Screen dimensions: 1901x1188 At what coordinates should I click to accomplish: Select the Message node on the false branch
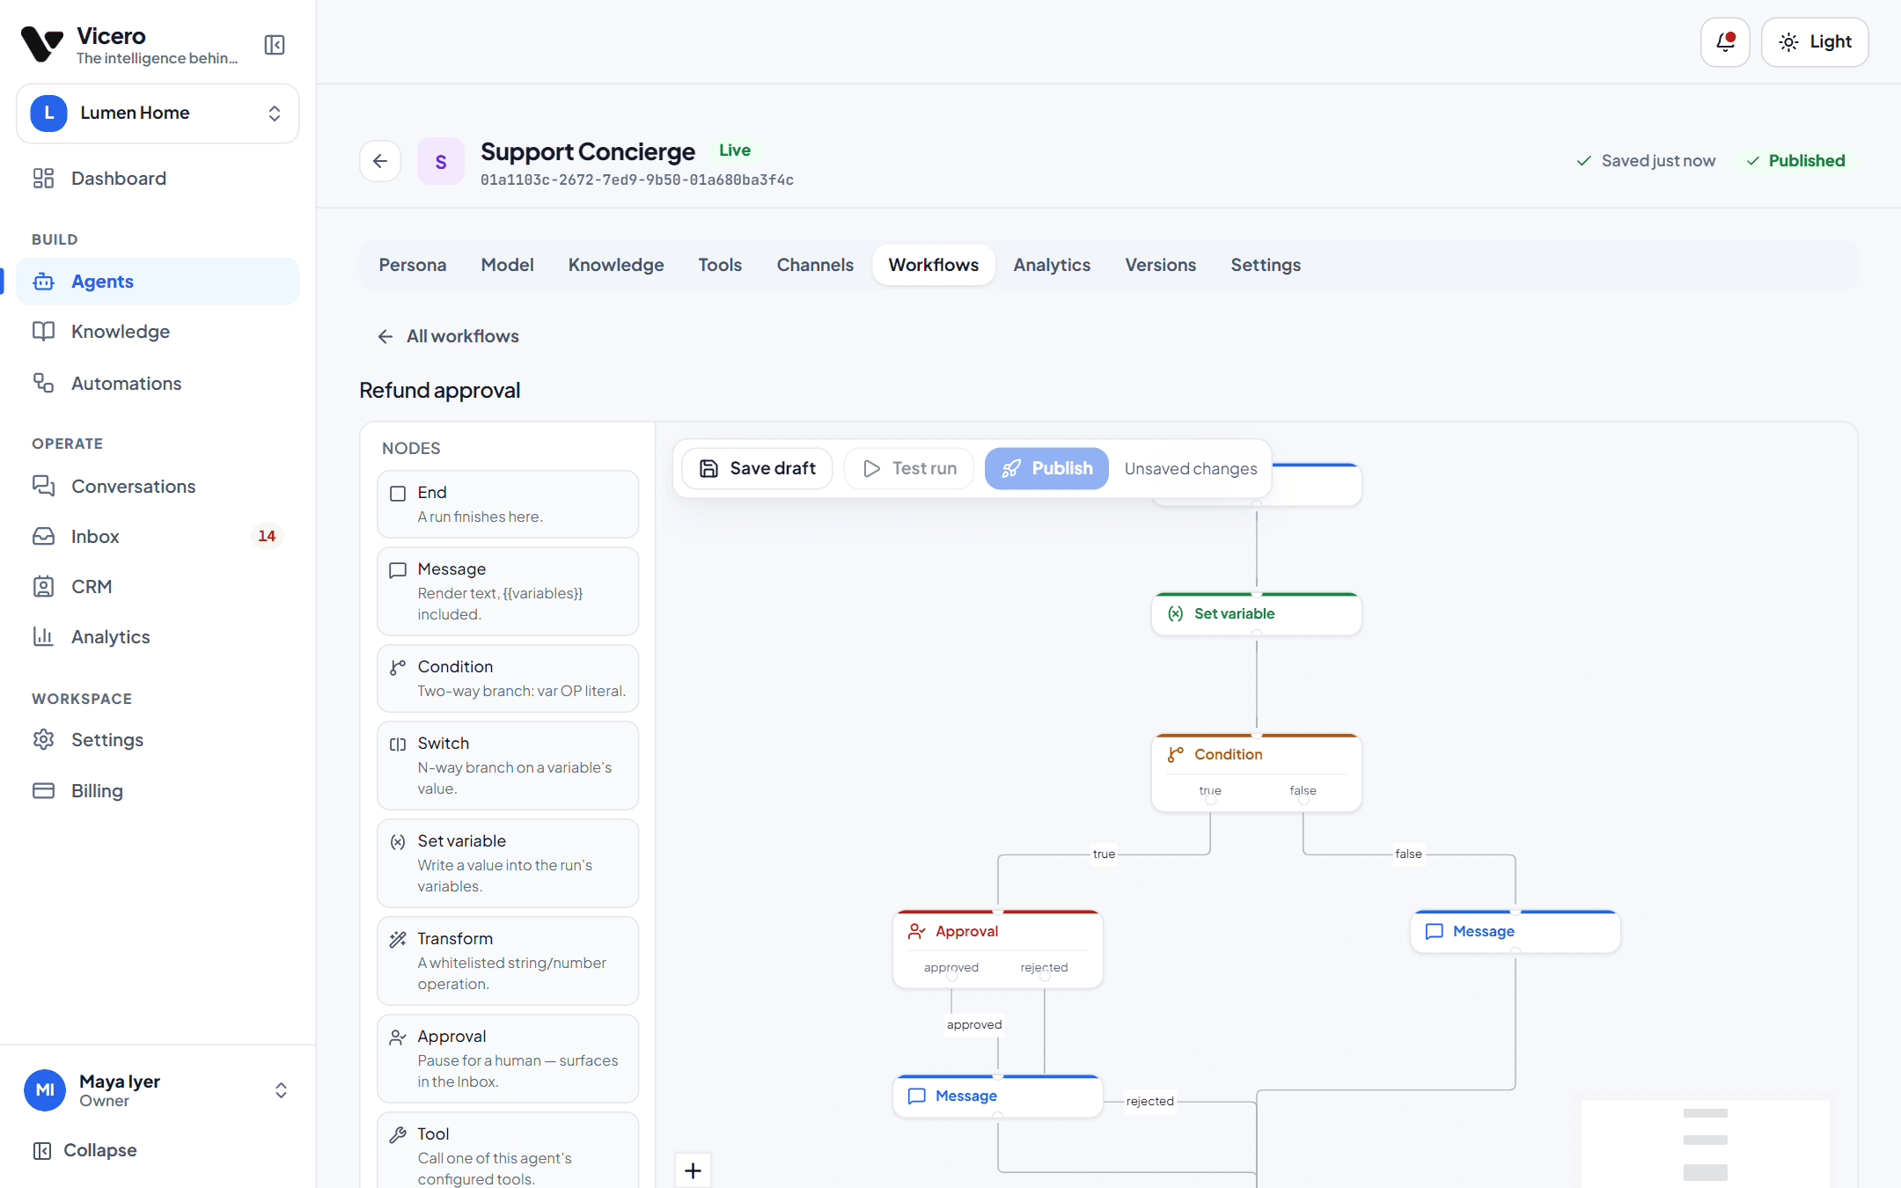pyautogui.click(x=1515, y=931)
